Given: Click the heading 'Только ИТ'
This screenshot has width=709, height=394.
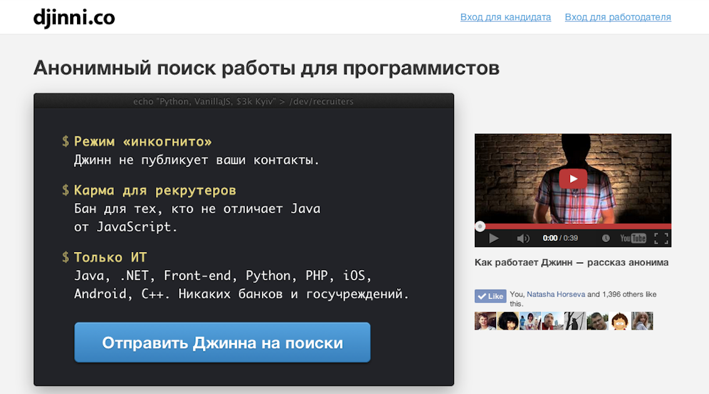Looking at the screenshot, I should 110,257.
